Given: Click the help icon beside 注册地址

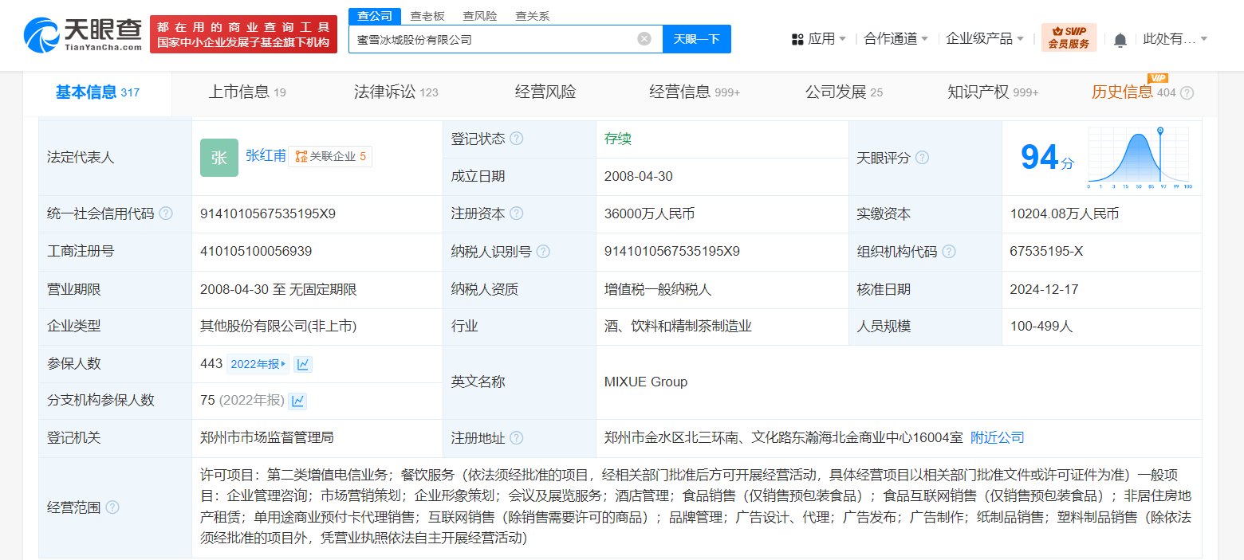Looking at the screenshot, I should click(517, 438).
